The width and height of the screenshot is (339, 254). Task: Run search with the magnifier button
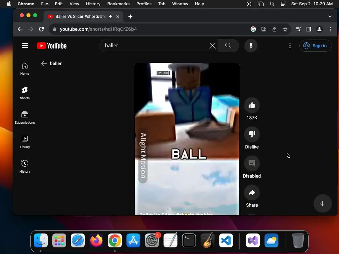pos(228,46)
